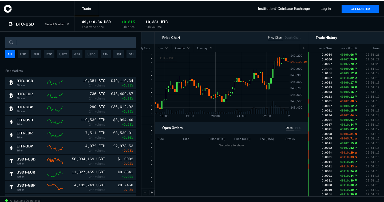Click the plus zoom icon in order book
The image size is (384, 202).
coord(152,192)
